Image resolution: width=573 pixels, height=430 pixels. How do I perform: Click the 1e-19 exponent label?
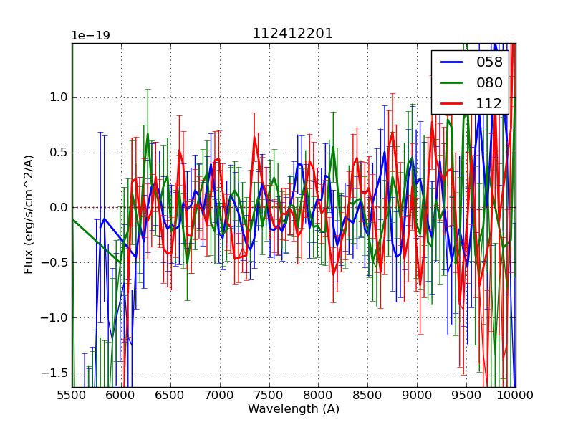[x=90, y=36]
